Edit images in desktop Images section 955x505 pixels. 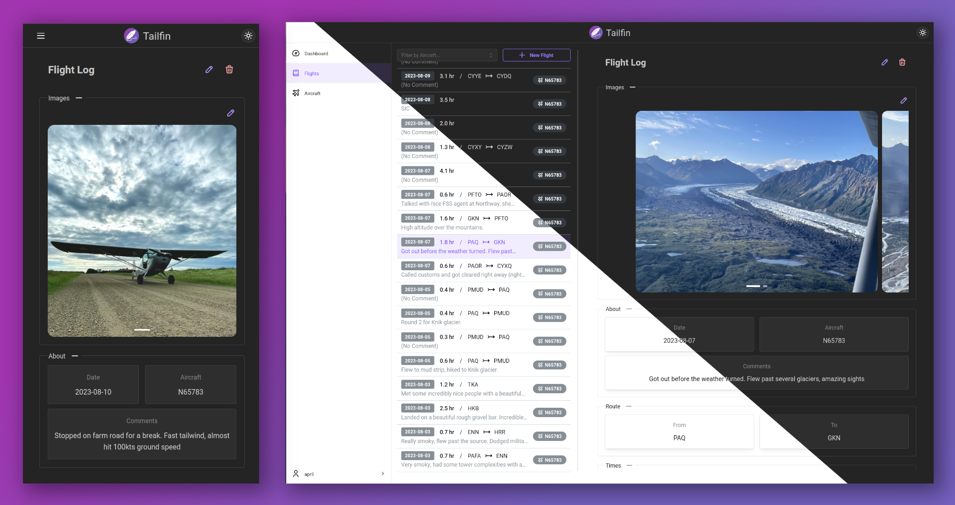tap(904, 101)
